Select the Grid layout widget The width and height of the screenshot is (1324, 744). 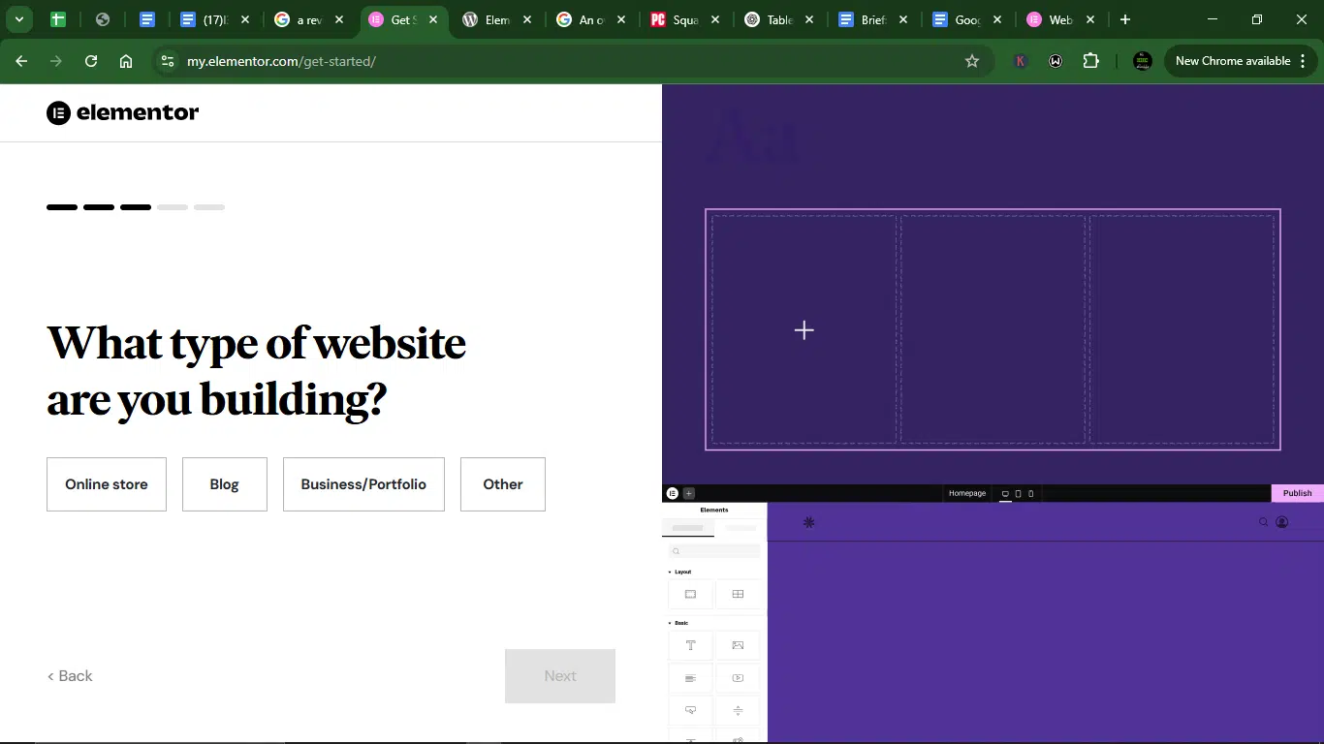738,594
